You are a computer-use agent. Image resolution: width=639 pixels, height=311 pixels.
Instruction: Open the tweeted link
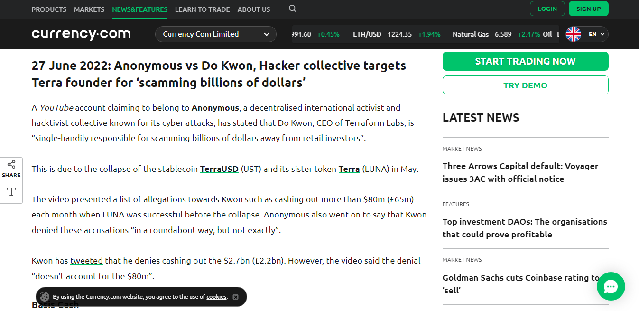coord(86,261)
